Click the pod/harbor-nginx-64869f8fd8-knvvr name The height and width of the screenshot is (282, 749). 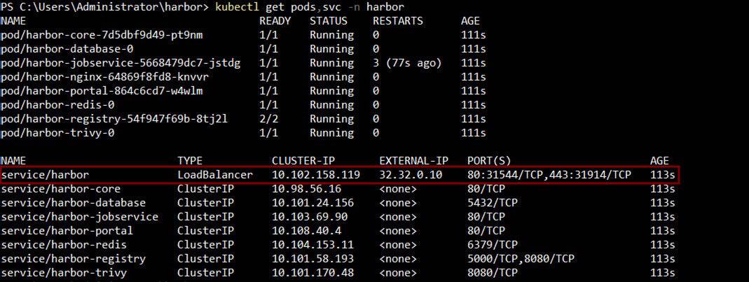105,77
